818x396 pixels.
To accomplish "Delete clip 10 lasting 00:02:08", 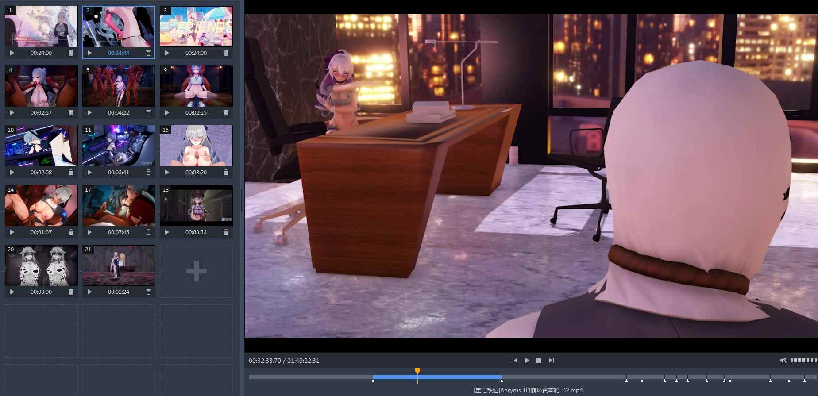I will point(71,173).
